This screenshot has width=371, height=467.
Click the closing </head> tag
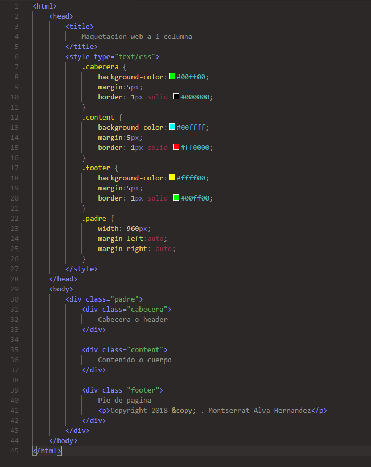[x=63, y=279]
